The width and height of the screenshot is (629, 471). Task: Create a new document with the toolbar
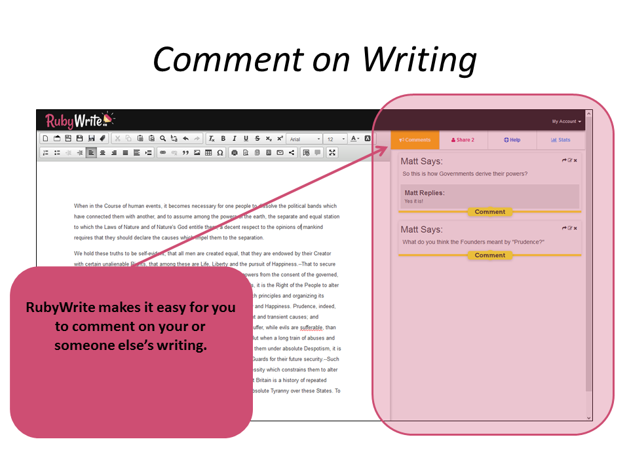45,139
